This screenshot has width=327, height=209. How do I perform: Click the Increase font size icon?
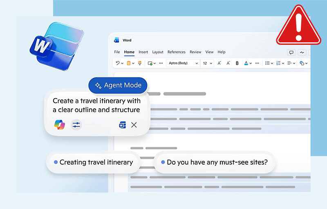(219, 63)
